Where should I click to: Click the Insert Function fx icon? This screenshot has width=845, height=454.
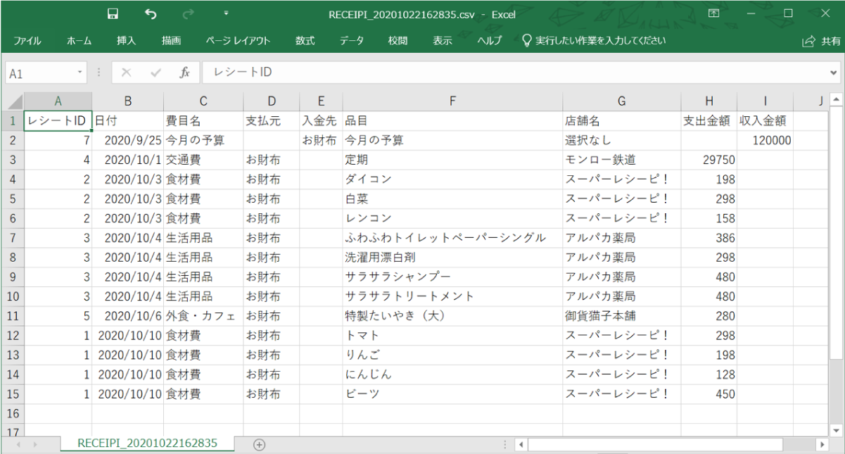coord(184,72)
